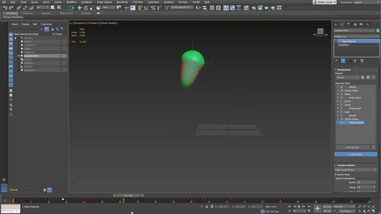Toggle Tension Deform operator checkbox
381x214 pixels.
[x=338, y=123]
